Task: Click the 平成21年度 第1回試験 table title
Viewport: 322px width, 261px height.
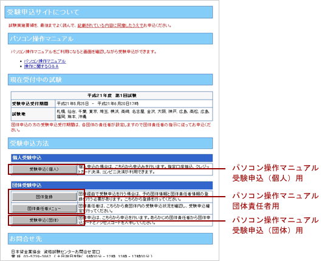Action: (112, 96)
